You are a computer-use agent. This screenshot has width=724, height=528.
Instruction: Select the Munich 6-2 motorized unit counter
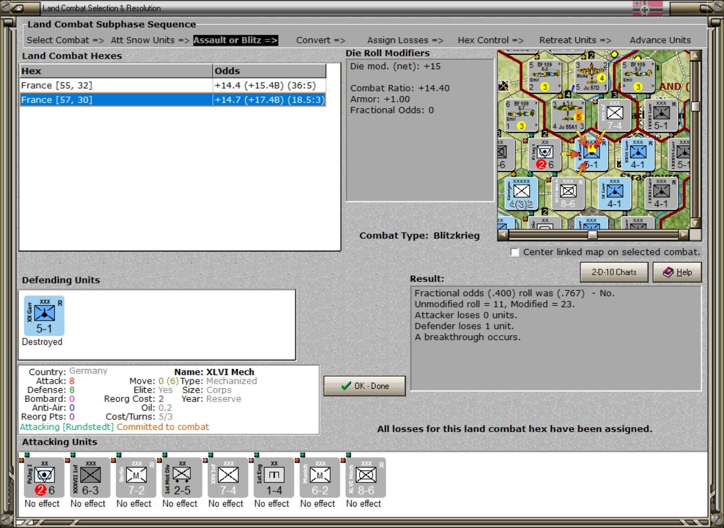320,478
